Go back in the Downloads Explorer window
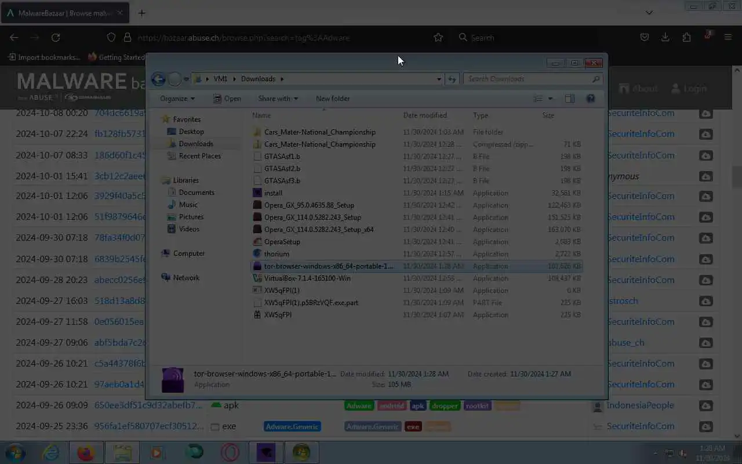 (x=158, y=79)
